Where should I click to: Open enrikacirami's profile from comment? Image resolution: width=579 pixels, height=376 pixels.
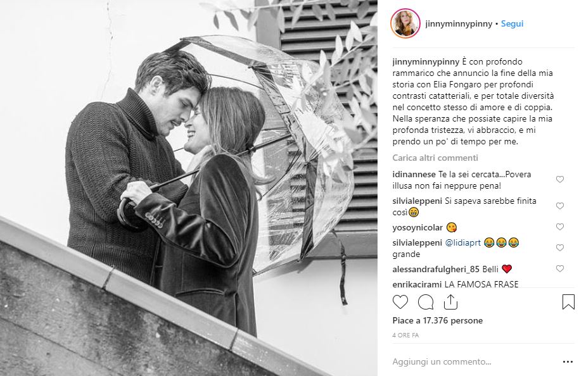(417, 284)
